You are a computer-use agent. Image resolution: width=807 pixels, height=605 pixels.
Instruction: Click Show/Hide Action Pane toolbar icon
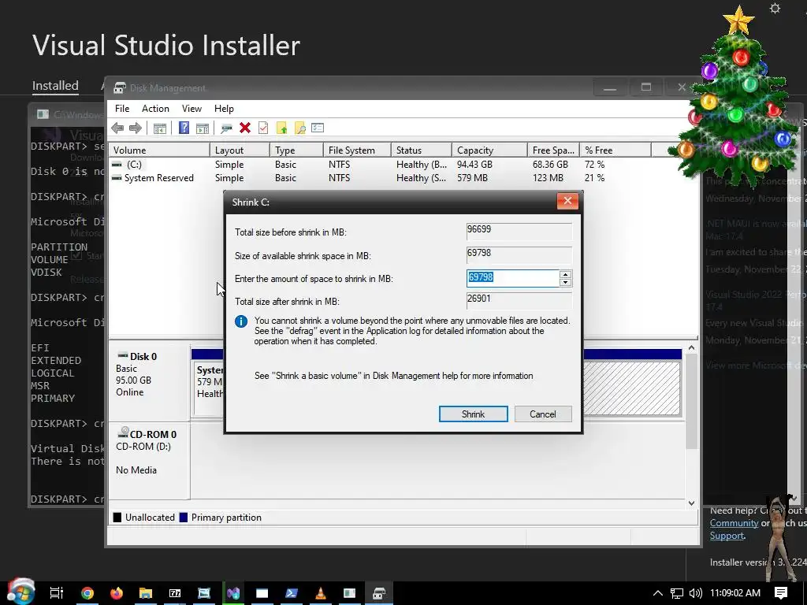[x=203, y=128]
